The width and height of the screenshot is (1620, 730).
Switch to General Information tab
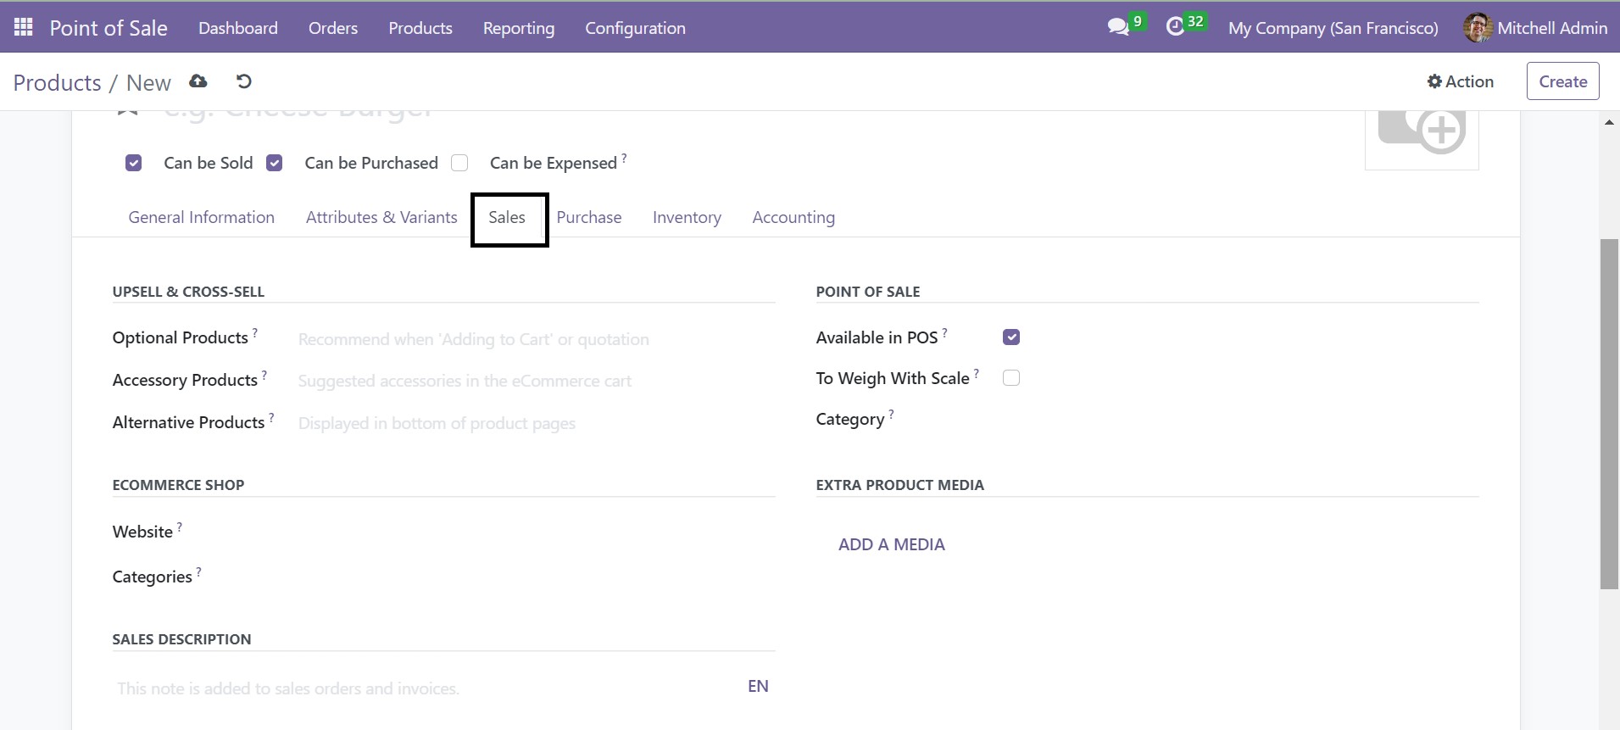coord(202,217)
